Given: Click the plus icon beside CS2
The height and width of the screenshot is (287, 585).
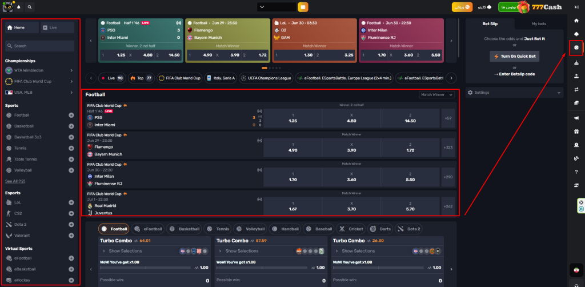Looking at the screenshot, I should pyautogui.click(x=71, y=213).
